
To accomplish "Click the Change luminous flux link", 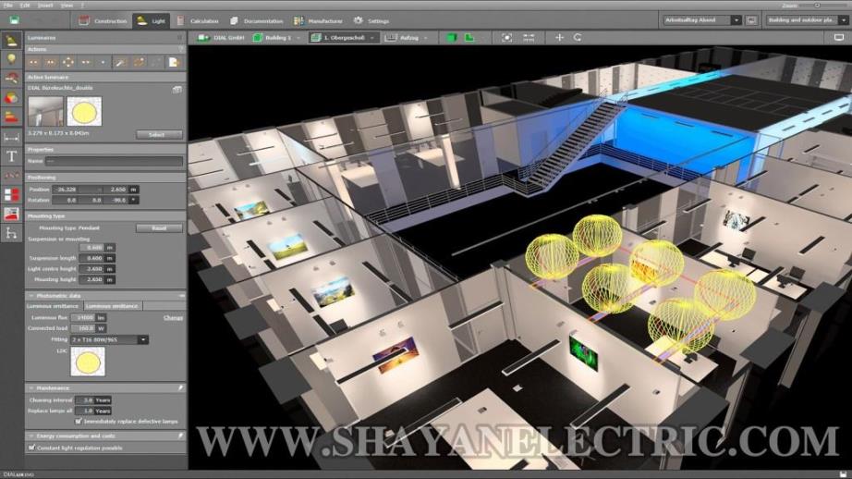I will pos(173,317).
